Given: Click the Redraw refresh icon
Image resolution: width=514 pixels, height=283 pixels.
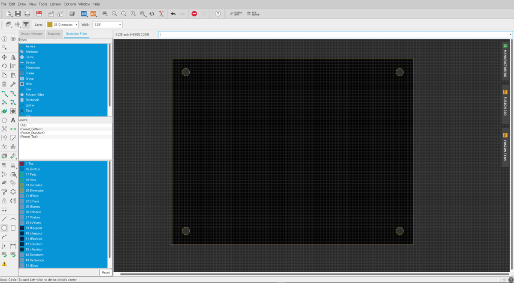Looking at the screenshot, I should [152, 14].
